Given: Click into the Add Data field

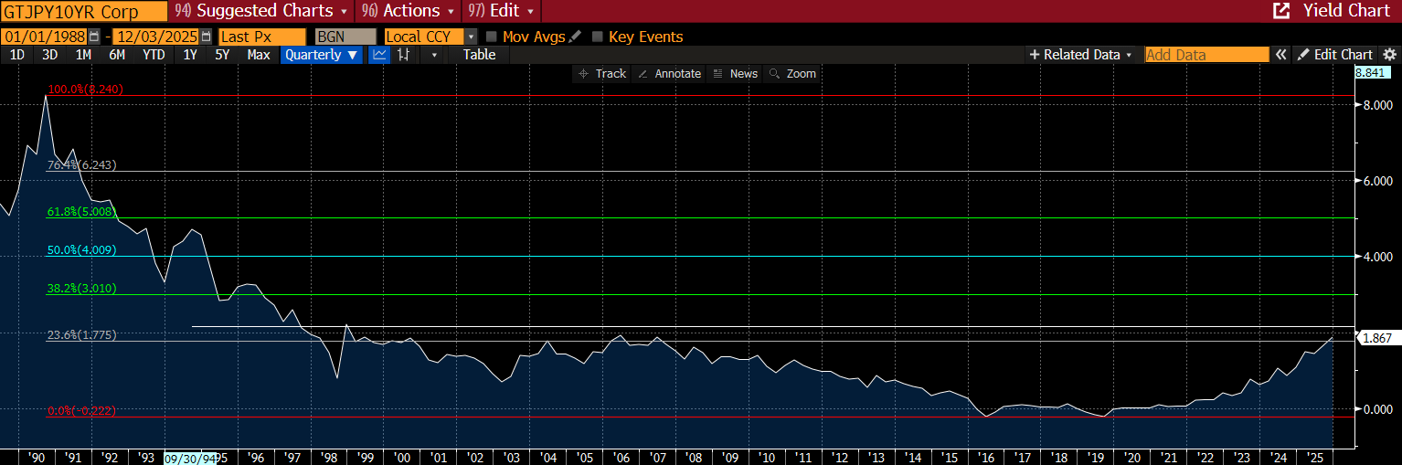Looking at the screenshot, I should (1206, 55).
